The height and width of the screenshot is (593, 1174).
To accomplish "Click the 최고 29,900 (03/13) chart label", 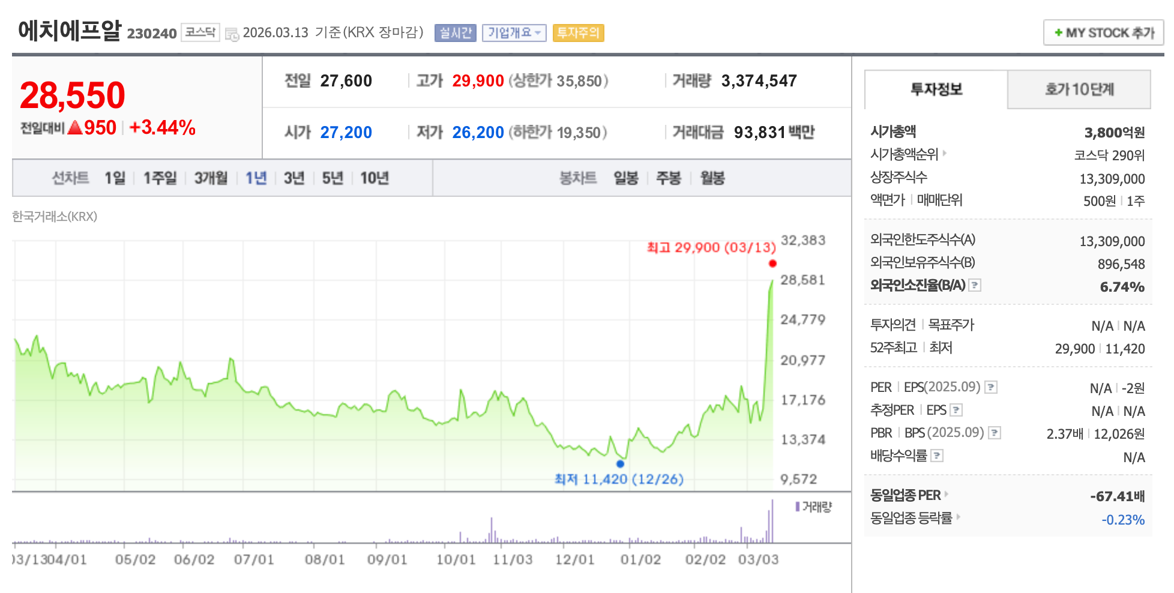I will click(x=711, y=247).
